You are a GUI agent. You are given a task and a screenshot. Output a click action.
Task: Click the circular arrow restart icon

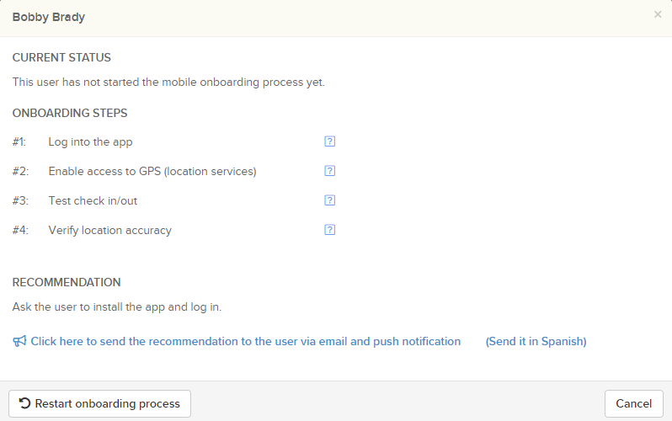pos(24,403)
